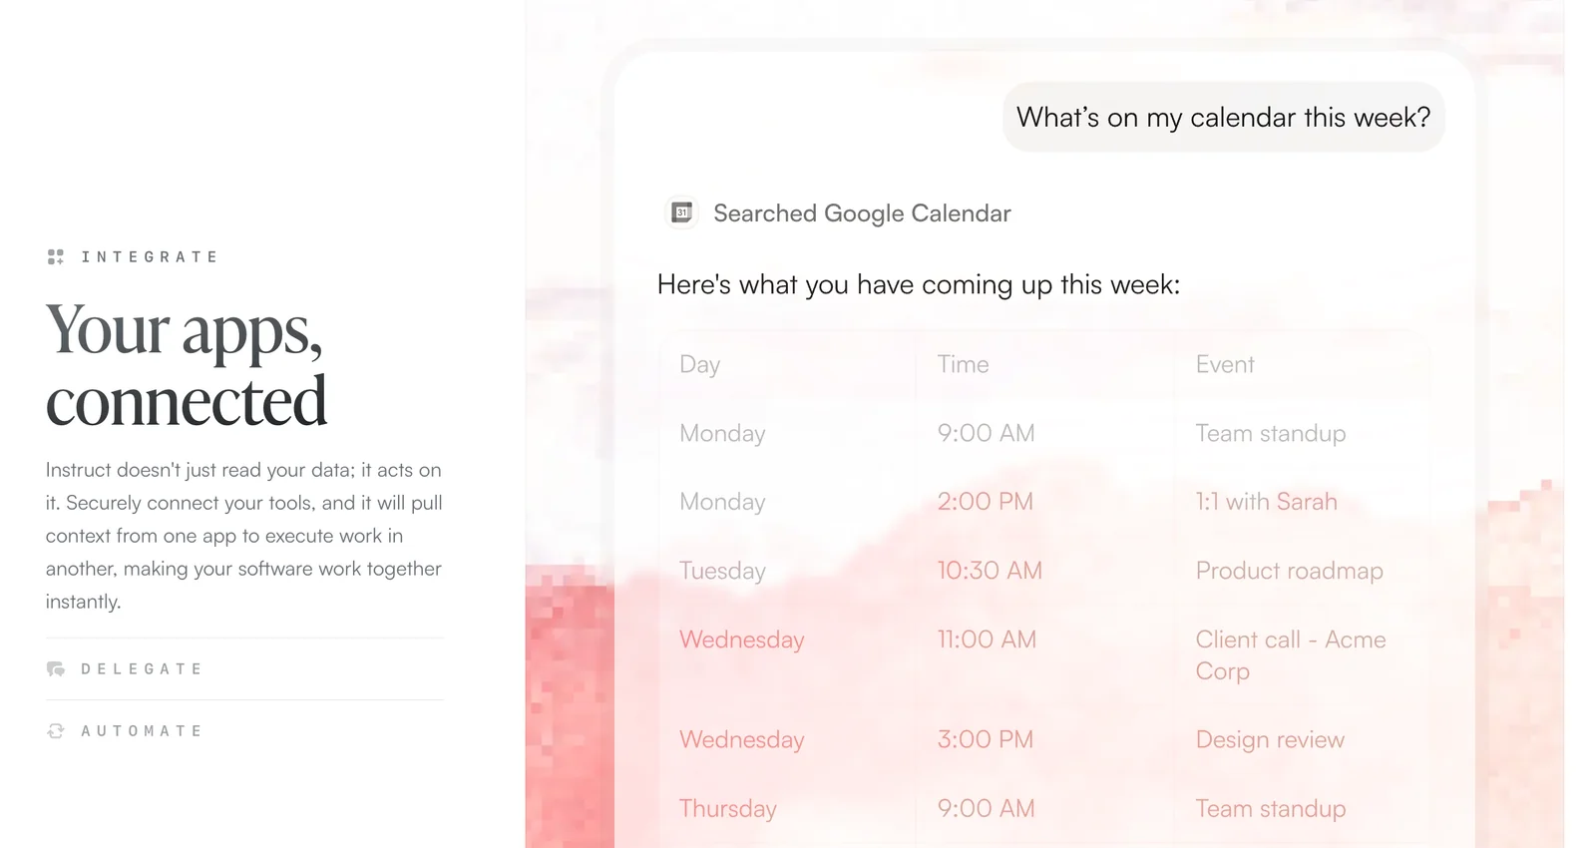Click the INTEGRATE section label

(149, 256)
